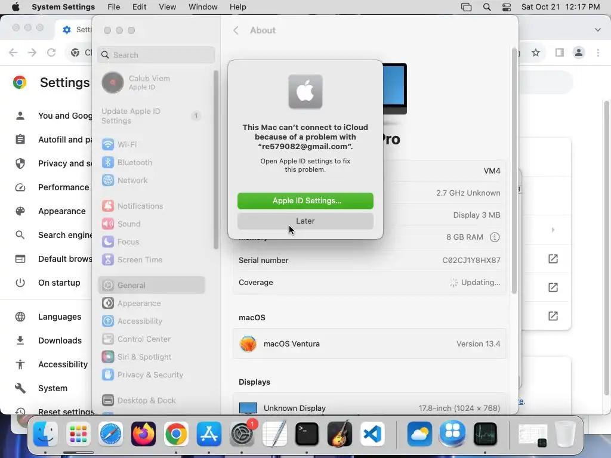Open the View menu
The height and width of the screenshot is (458, 611).
(x=167, y=7)
